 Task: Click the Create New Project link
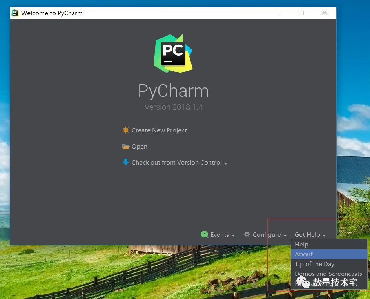[159, 130]
